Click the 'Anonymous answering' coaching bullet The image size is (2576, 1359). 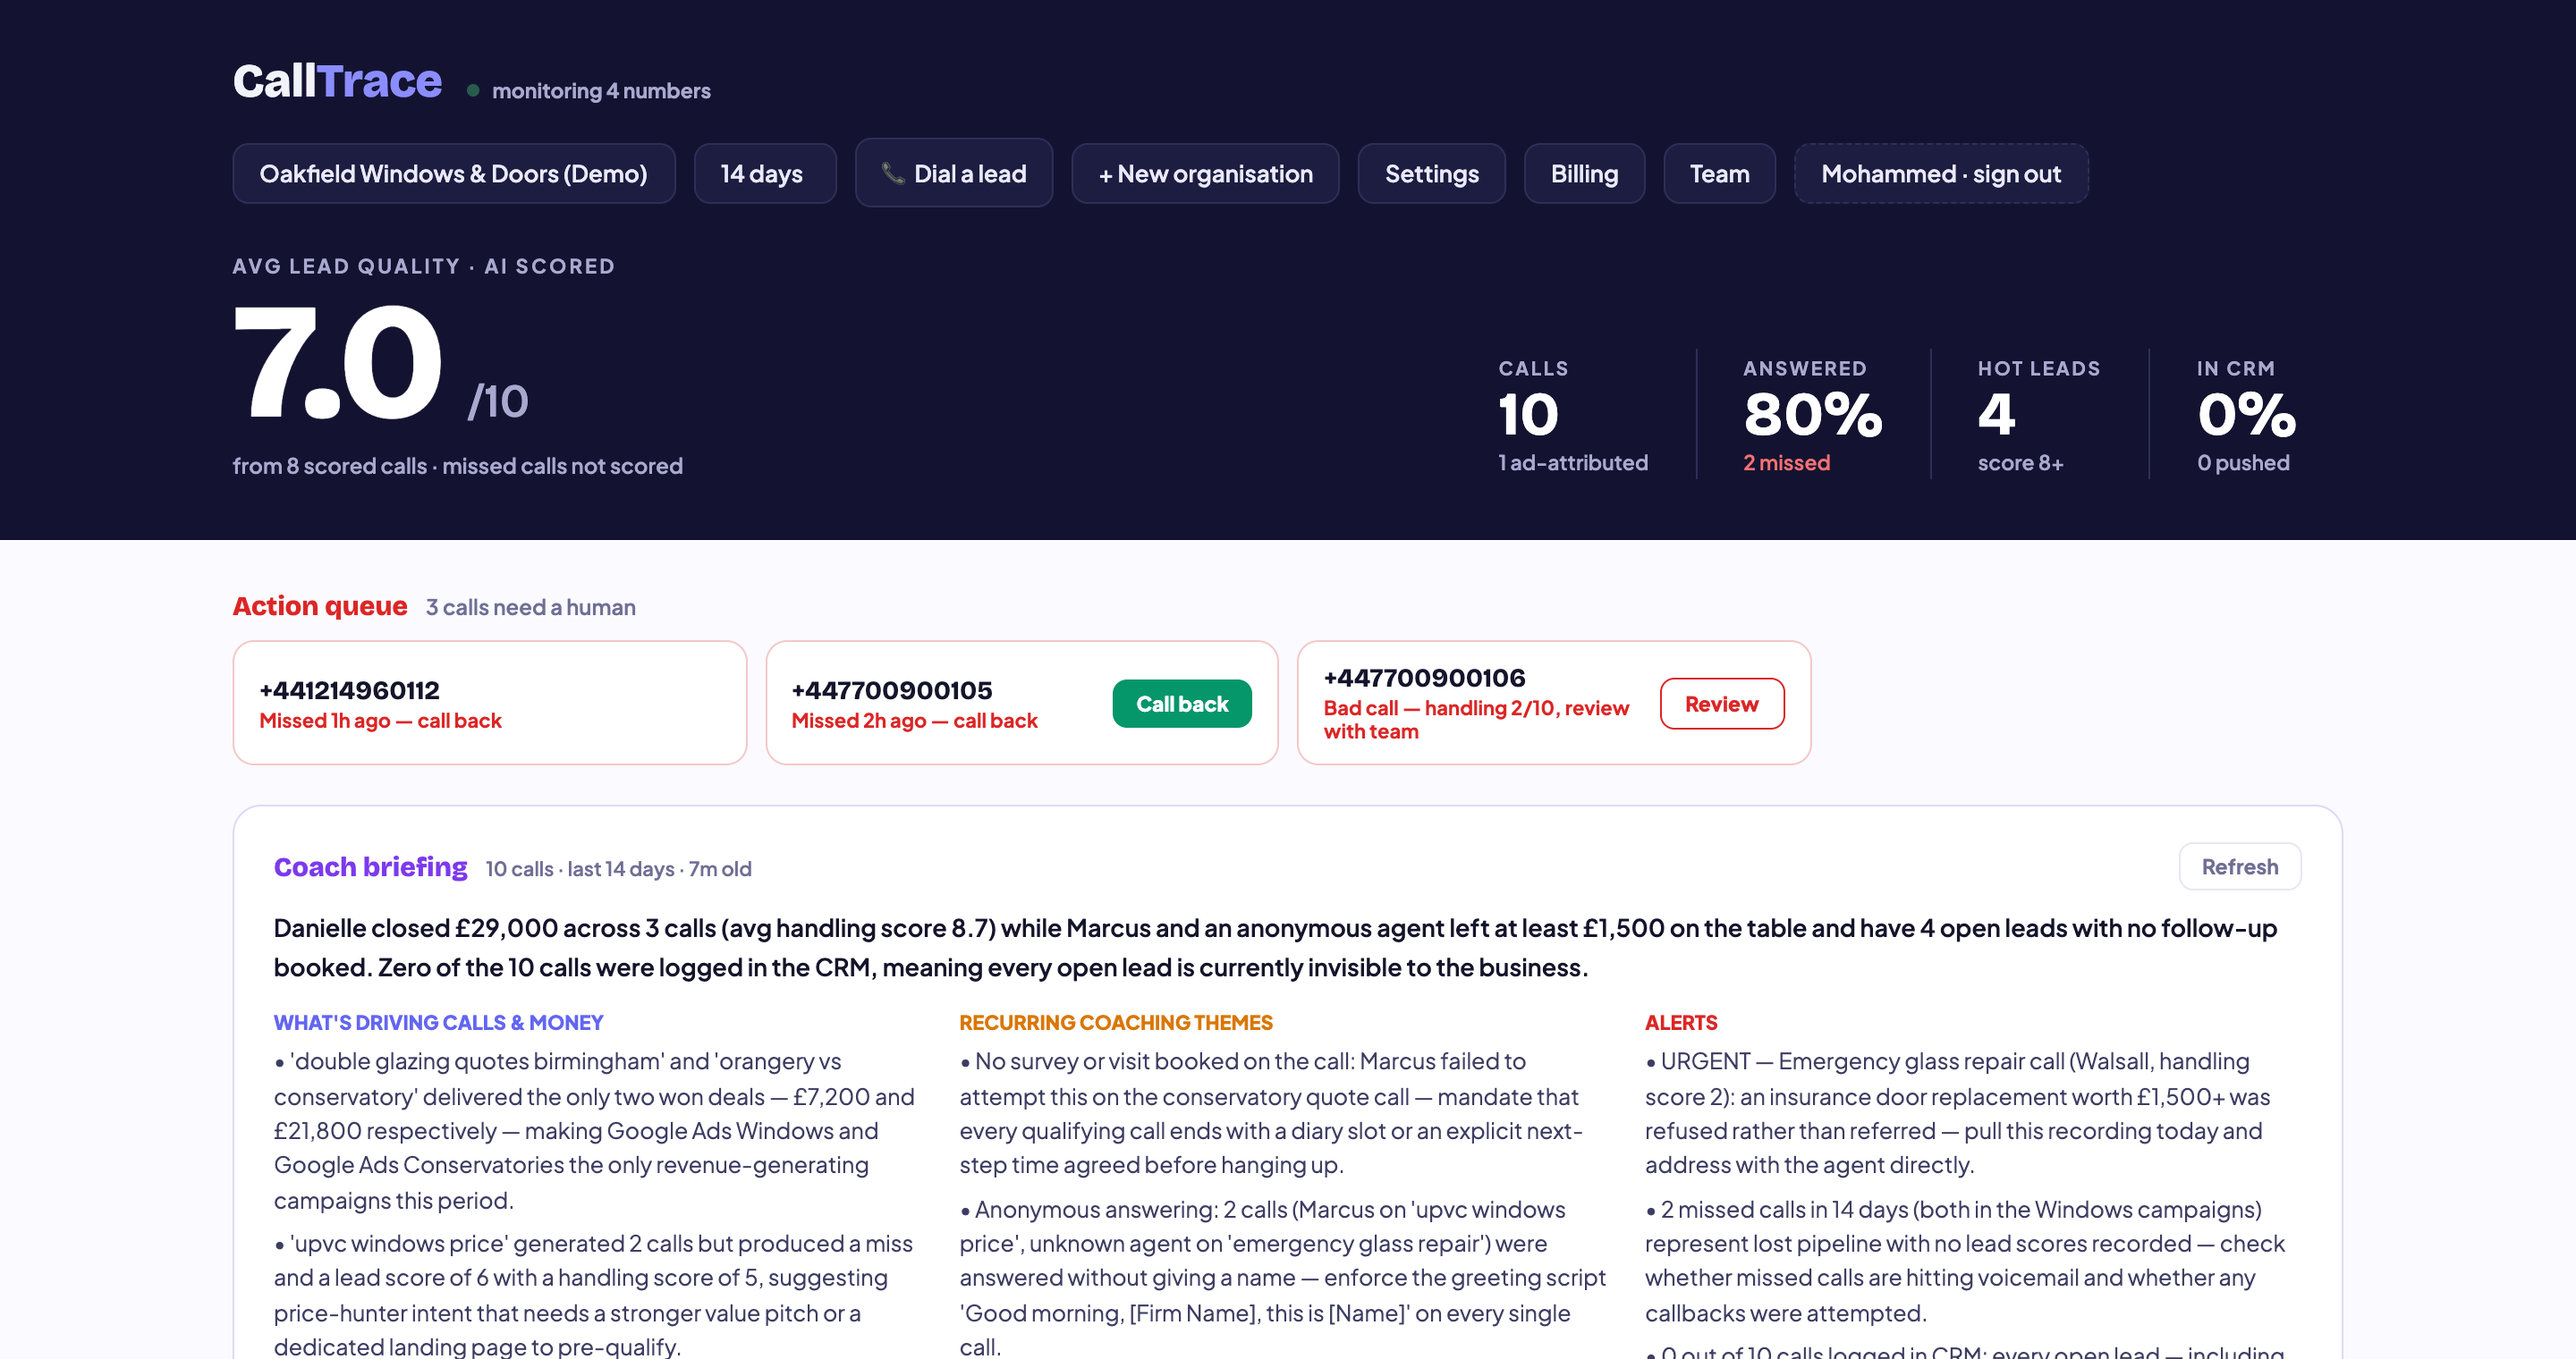pos(1283,1278)
